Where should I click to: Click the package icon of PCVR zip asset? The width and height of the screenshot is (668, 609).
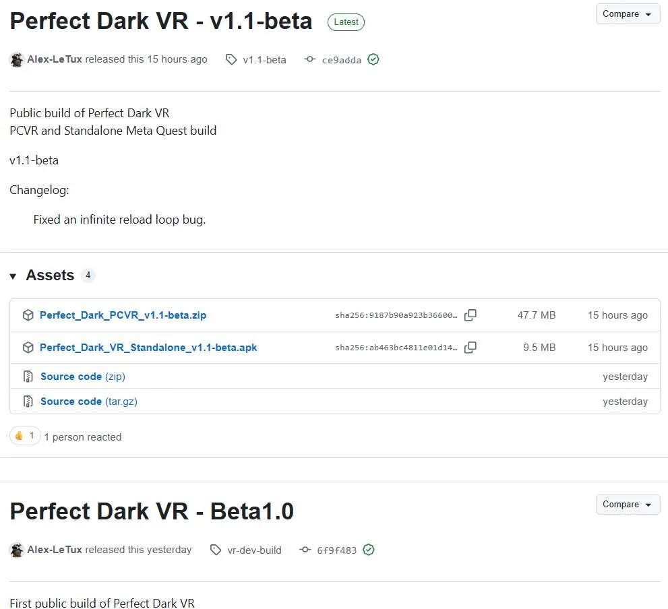28,315
